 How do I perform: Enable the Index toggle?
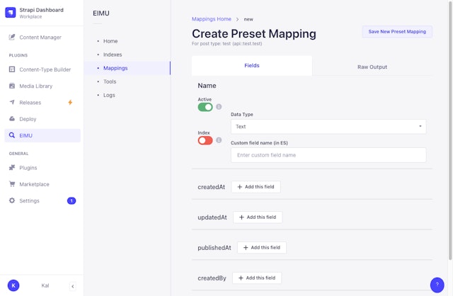pyautogui.click(x=205, y=140)
